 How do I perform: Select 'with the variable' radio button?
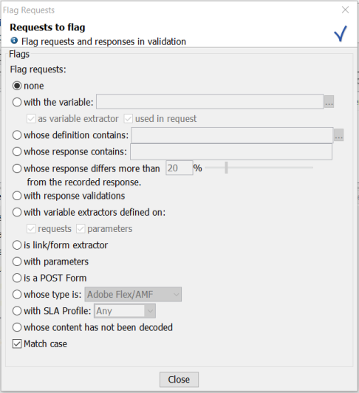(17, 102)
